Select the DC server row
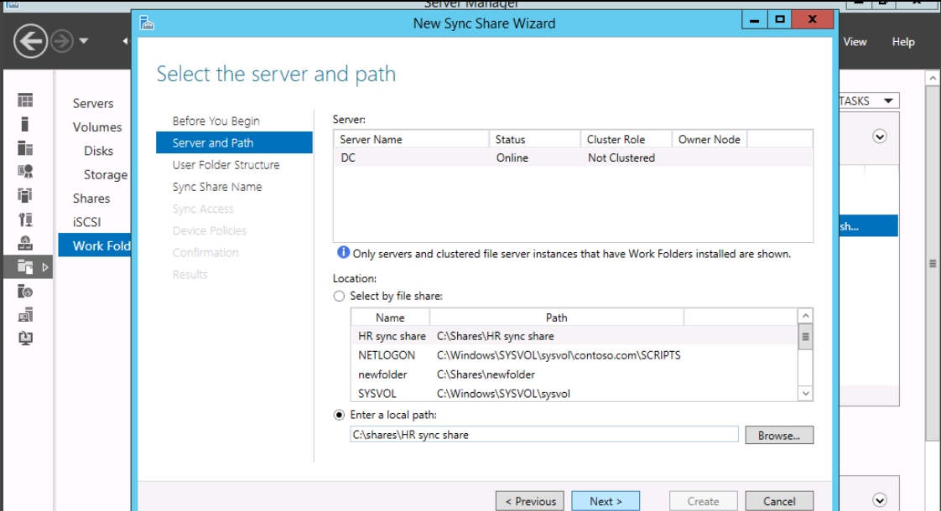Viewport: 941px width, 511px height. pos(573,157)
